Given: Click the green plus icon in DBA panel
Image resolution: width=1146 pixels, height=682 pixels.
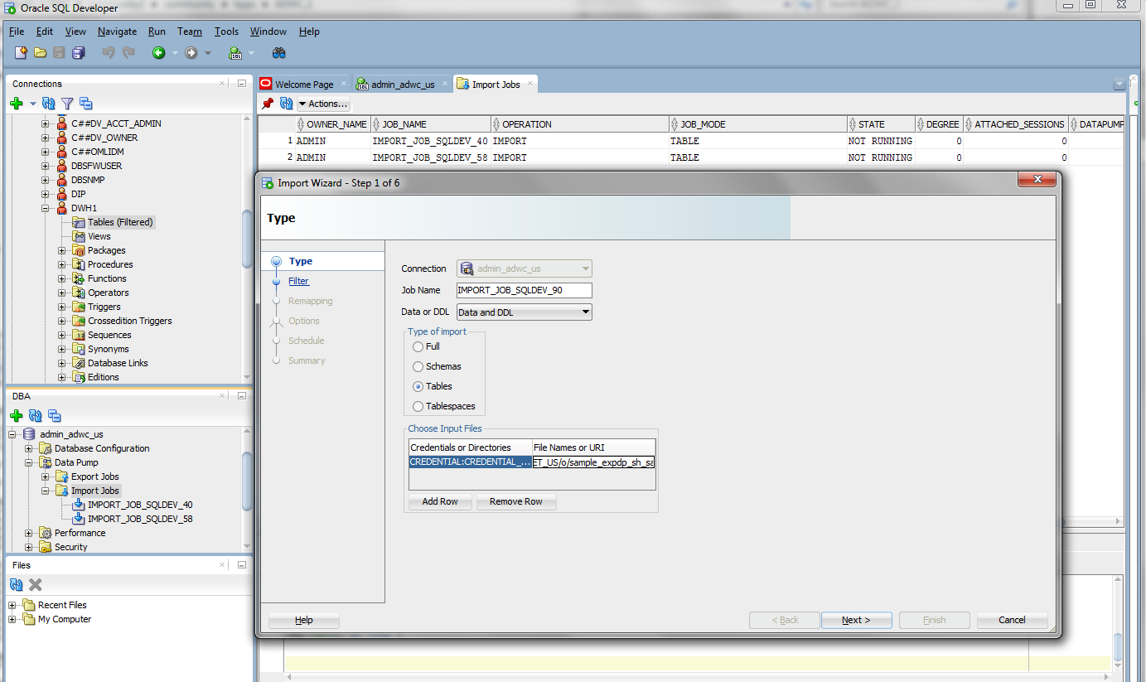Looking at the screenshot, I should (x=16, y=416).
